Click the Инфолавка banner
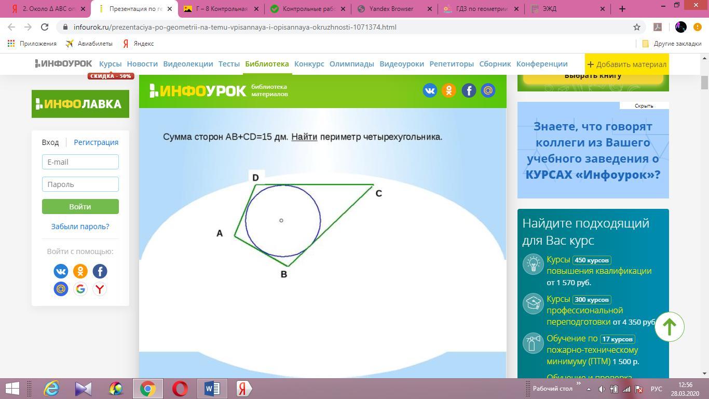Viewport: 709px width, 399px height. coord(80,104)
